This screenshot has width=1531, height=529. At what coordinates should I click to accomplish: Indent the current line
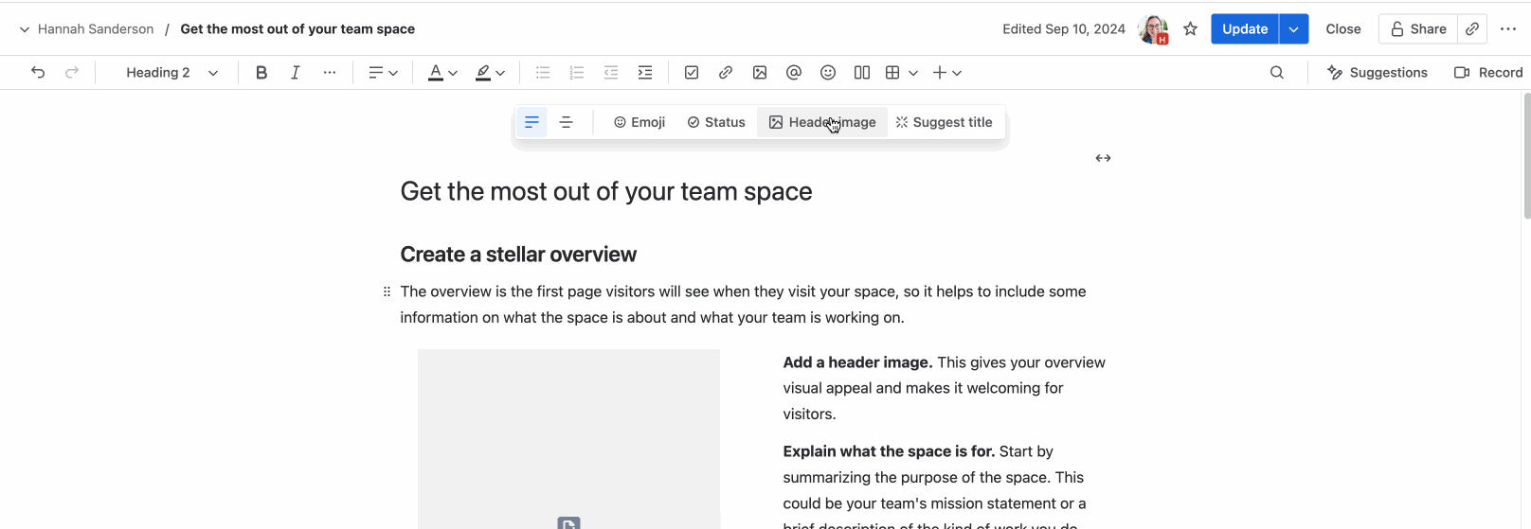coord(645,73)
